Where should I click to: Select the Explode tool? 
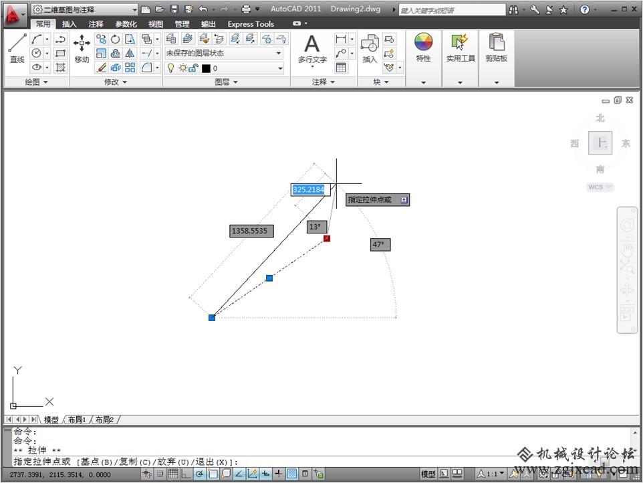pos(115,68)
